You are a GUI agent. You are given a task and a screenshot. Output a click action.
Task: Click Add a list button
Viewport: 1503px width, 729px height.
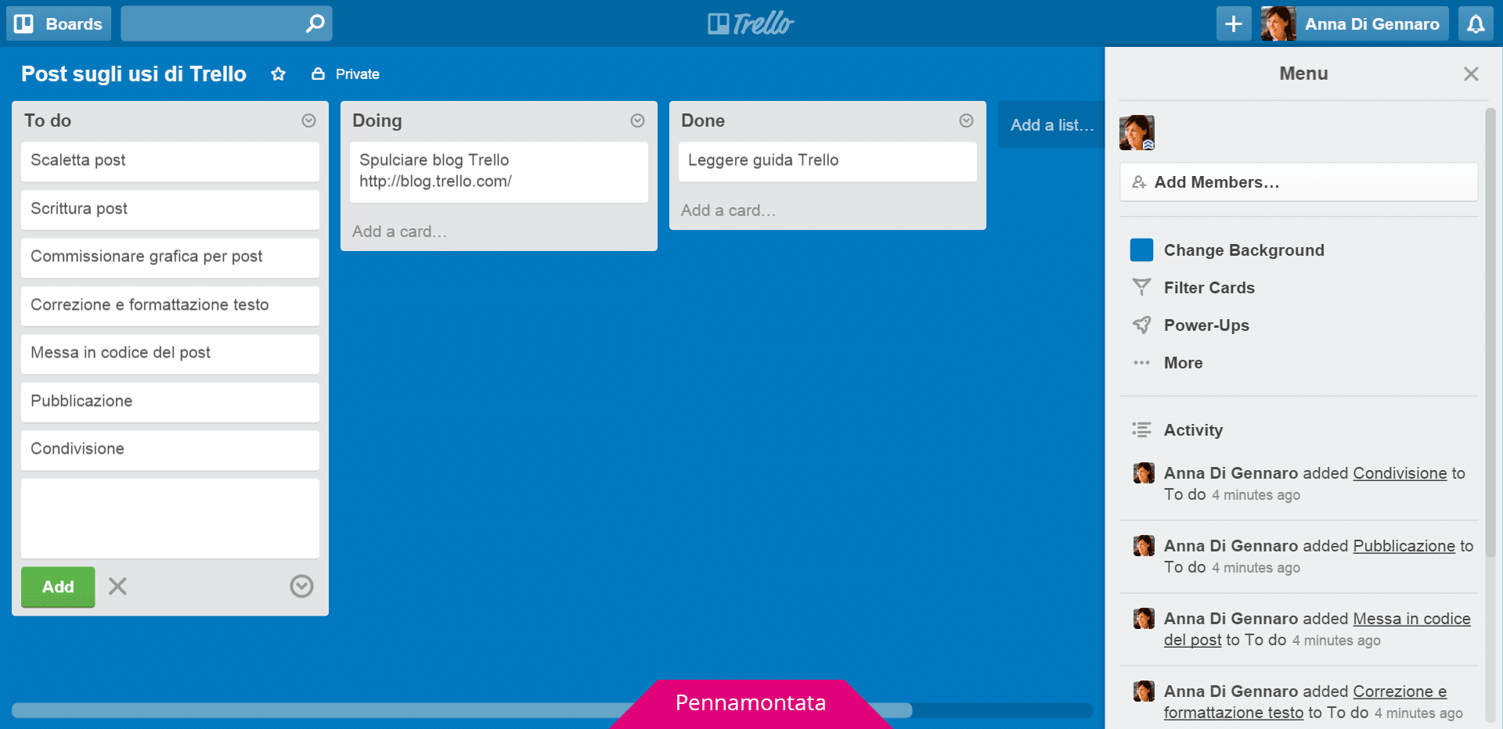pyautogui.click(x=1051, y=125)
